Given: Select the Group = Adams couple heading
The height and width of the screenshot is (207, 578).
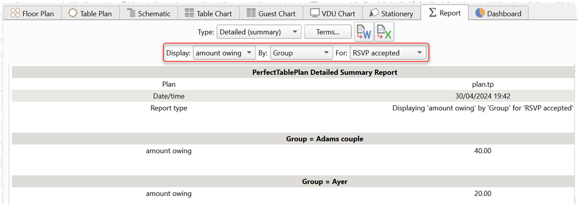Looking at the screenshot, I should tap(324, 139).
